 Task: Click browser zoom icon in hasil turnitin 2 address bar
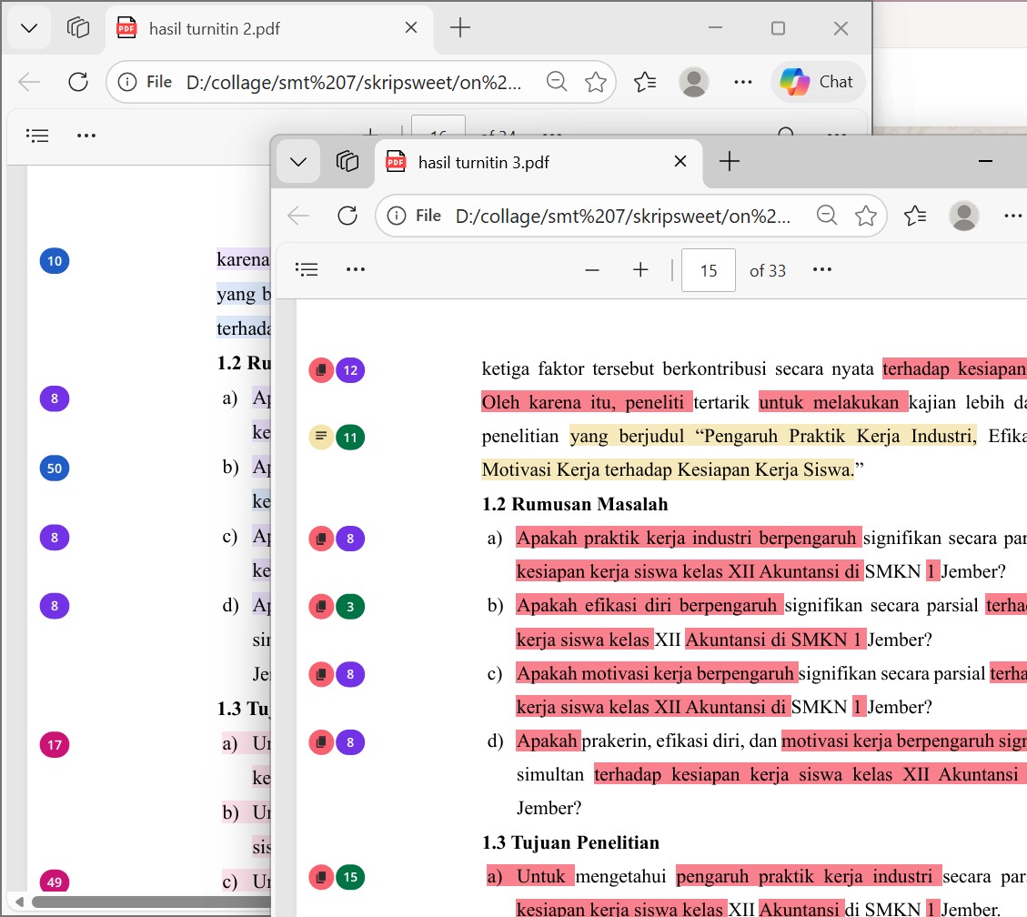coord(557,81)
